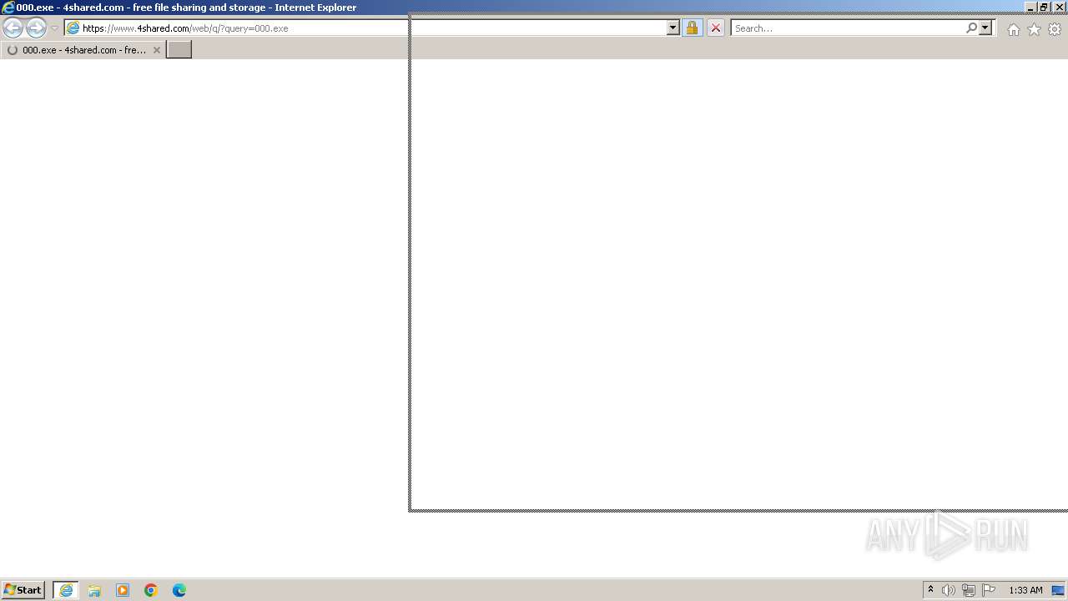Close the 000.exe - 4shared.com tab
This screenshot has height=601, width=1068.
click(156, 50)
